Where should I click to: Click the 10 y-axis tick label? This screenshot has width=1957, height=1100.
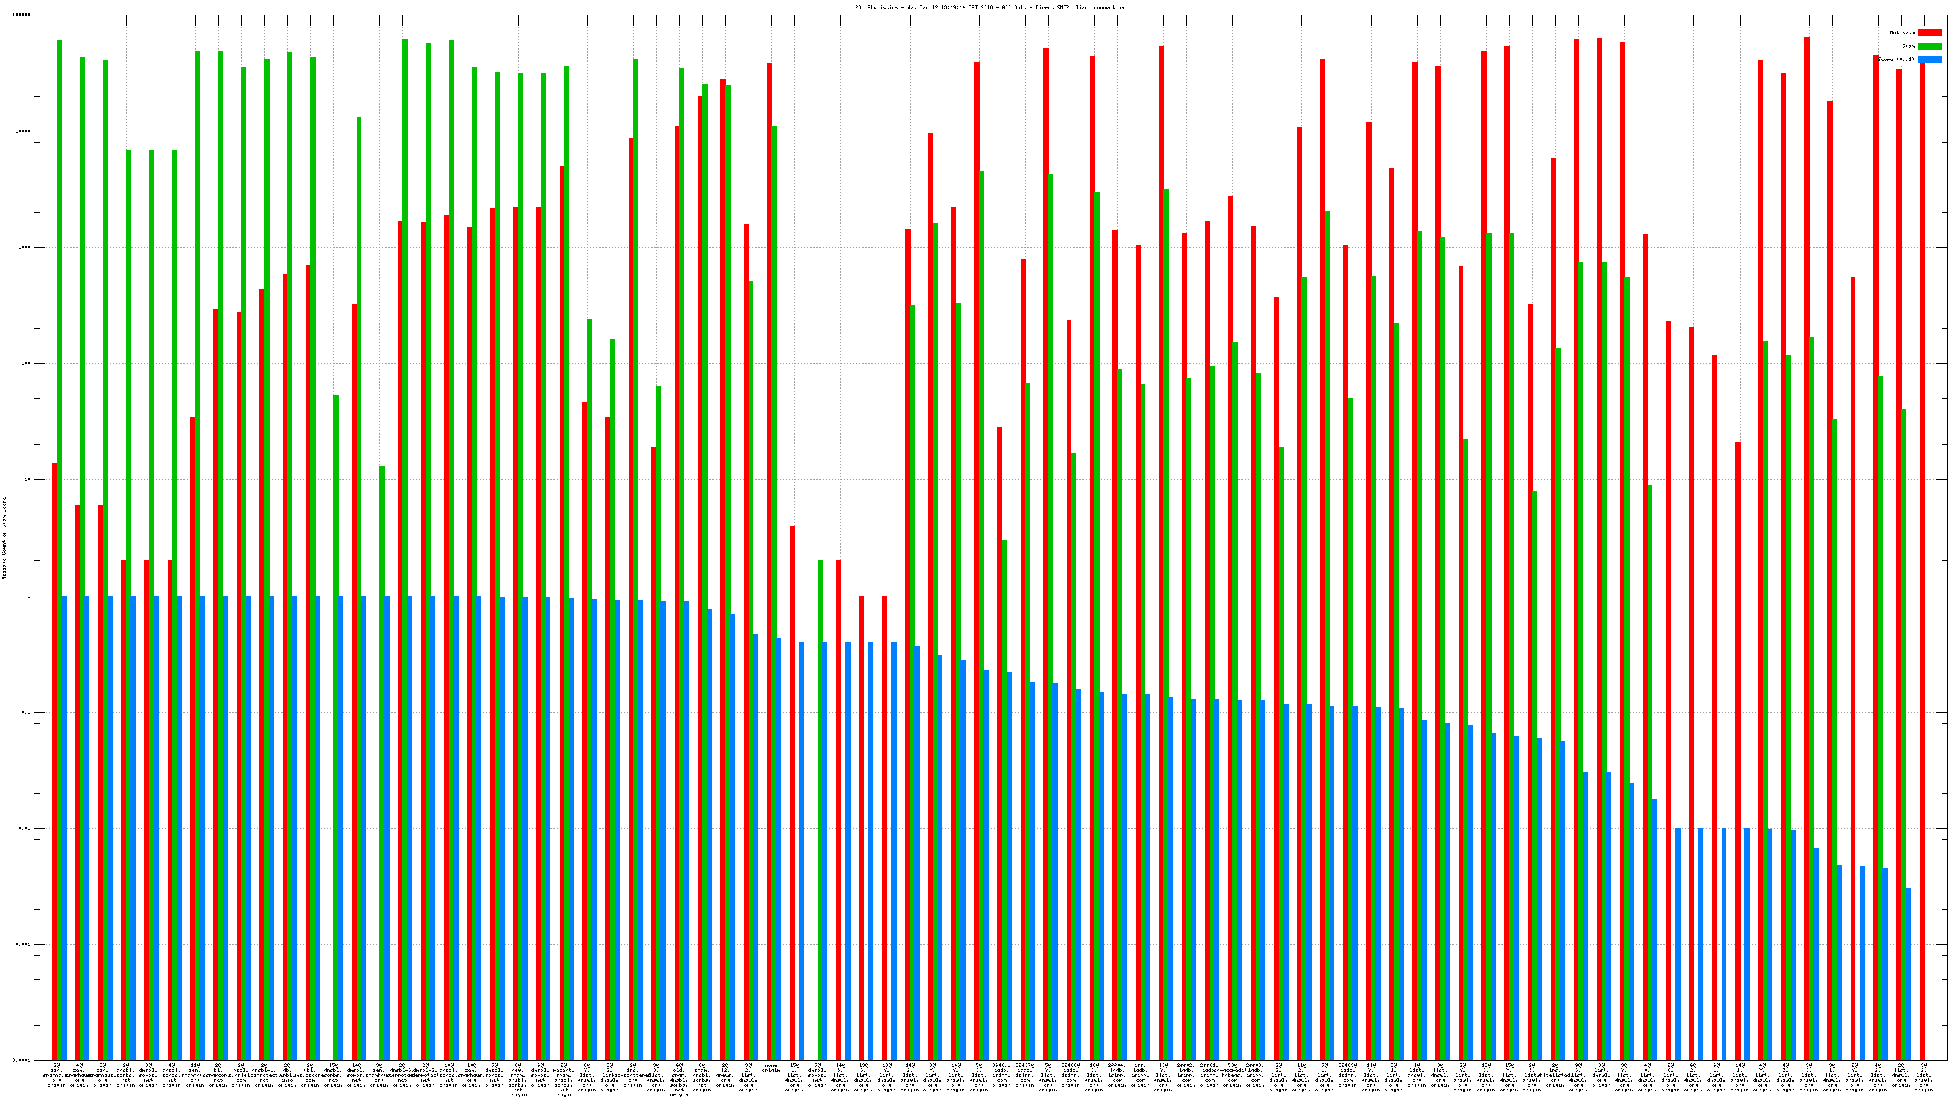click(x=28, y=480)
